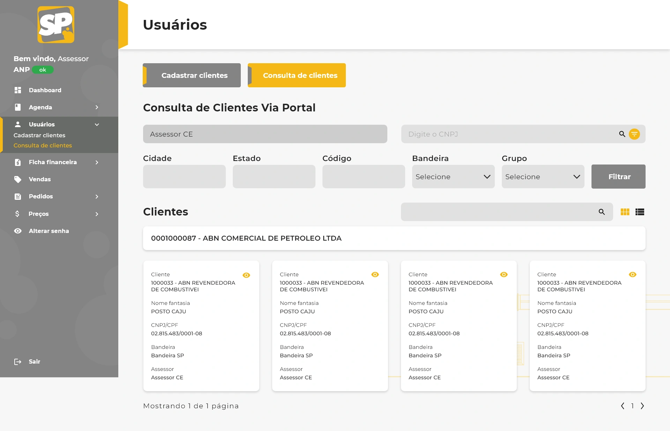Screen dimensions: 670x431
Task: Click the yellow filter icon in CNPJ field
Action: pyautogui.click(x=634, y=134)
